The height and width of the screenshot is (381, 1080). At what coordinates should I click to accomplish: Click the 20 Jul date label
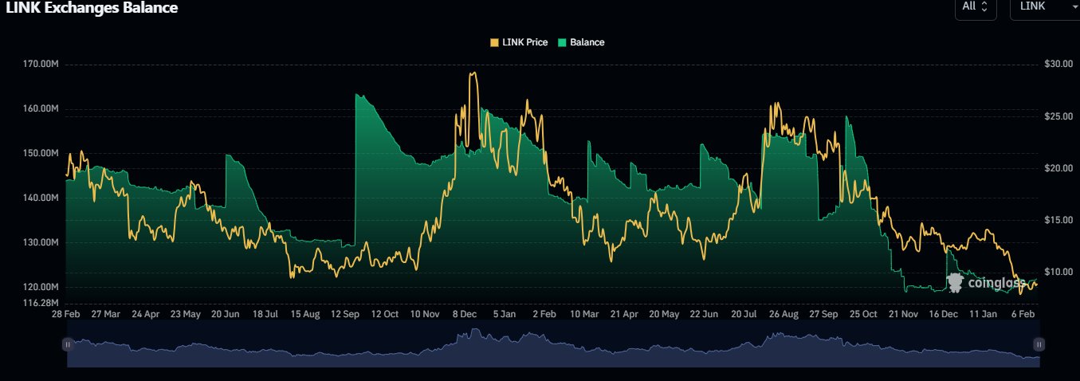pos(744,315)
